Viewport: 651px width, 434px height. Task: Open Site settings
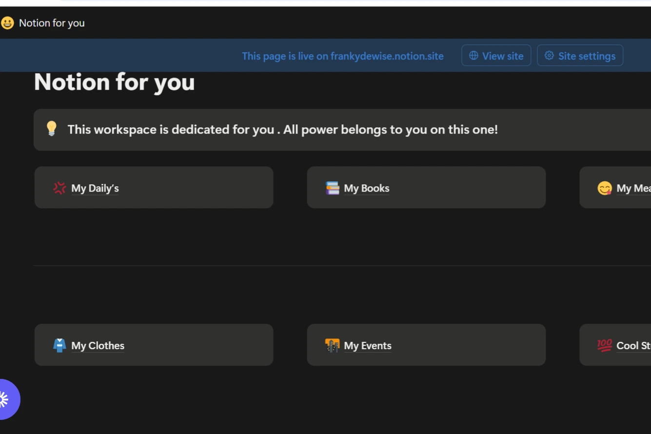tap(580, 56)
